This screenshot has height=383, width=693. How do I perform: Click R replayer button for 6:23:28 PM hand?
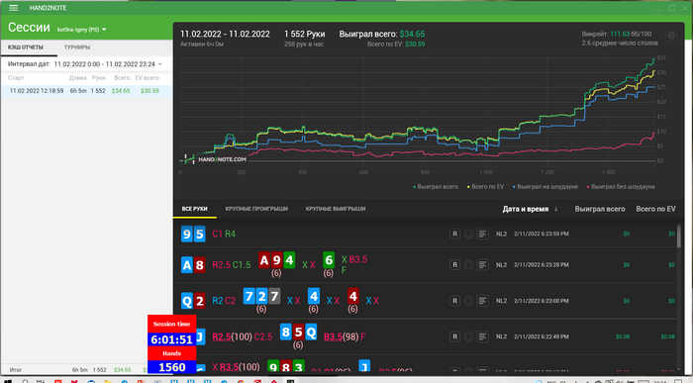tap(454, 264)
